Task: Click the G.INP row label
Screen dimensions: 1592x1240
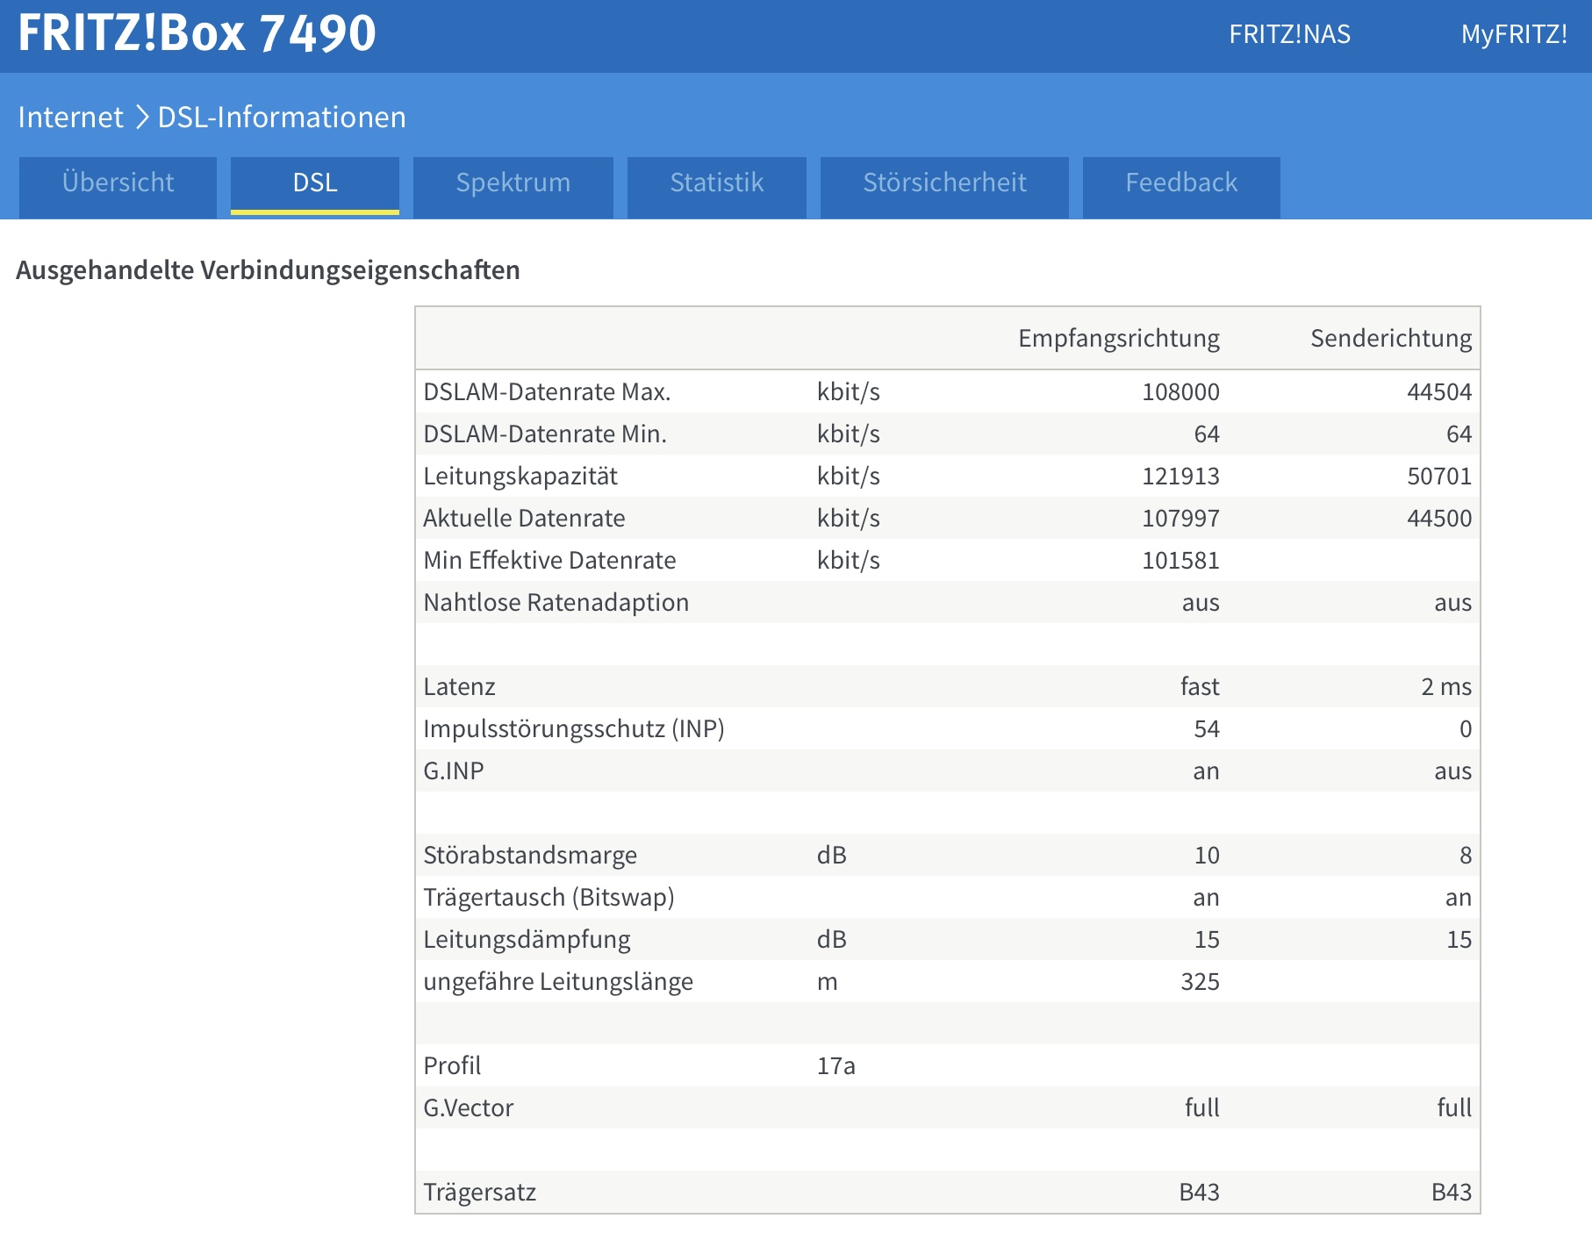Action: coord(454,771)
